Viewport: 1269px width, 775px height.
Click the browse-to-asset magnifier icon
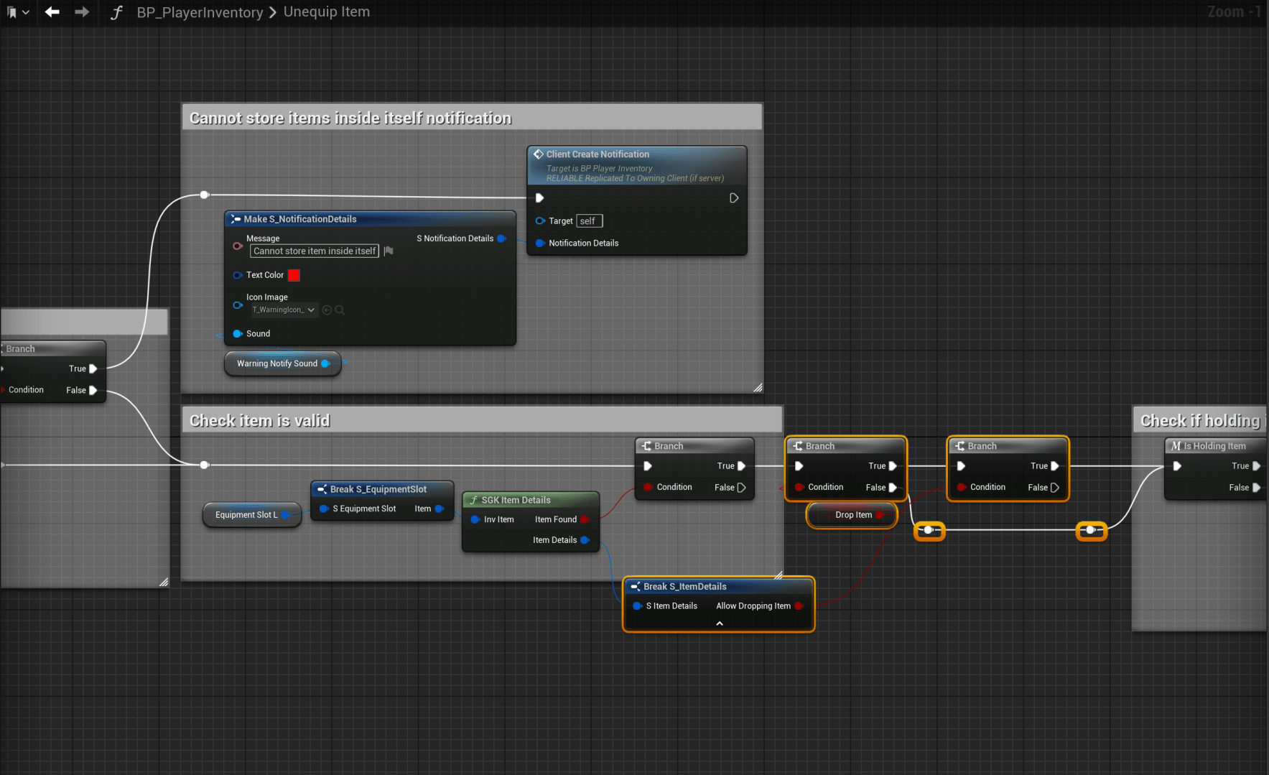[x=340, y=310]
